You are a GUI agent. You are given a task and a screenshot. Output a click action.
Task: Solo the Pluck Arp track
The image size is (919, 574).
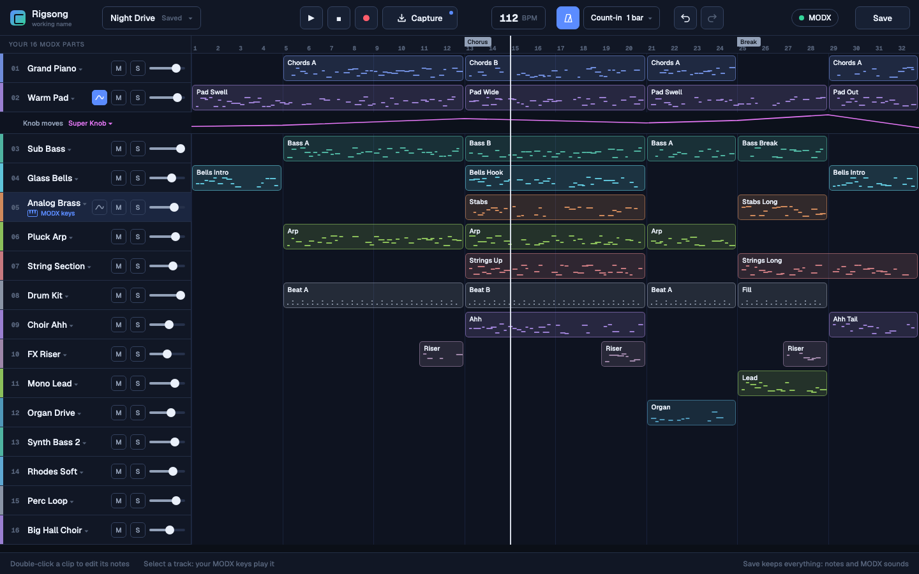click(x=138, y=237)
